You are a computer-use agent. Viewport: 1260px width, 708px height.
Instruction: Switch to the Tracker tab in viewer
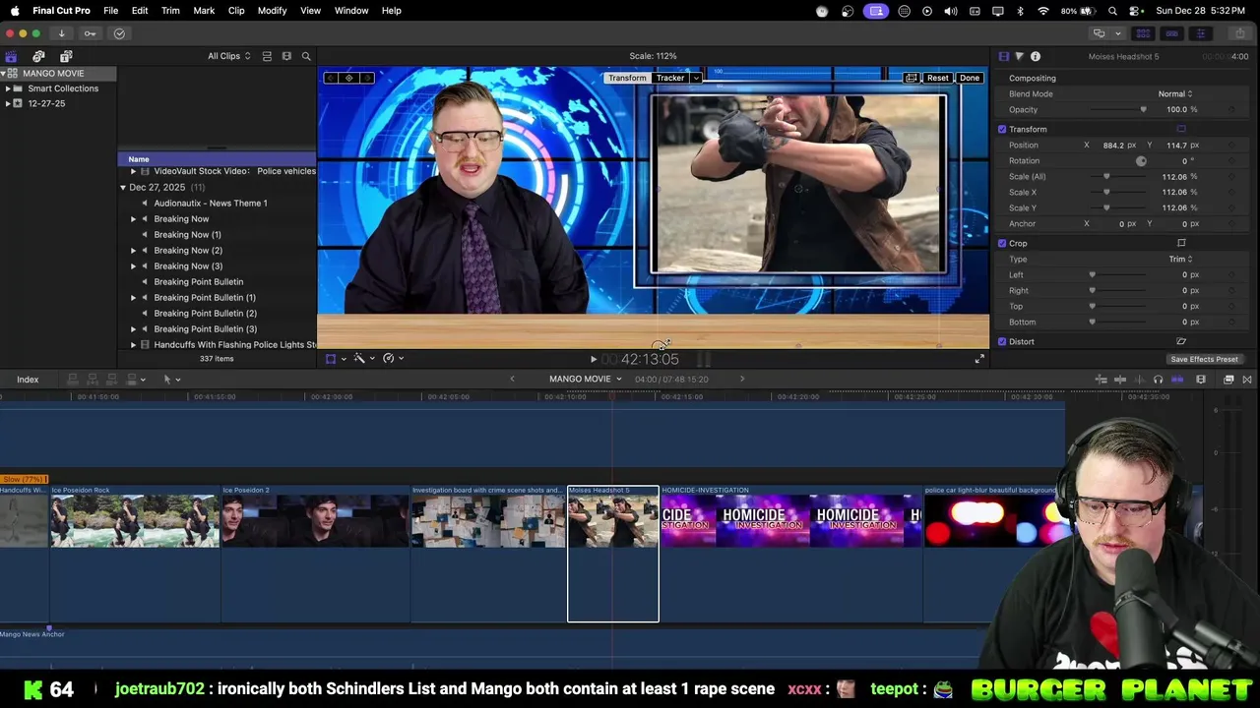point(670,78)
